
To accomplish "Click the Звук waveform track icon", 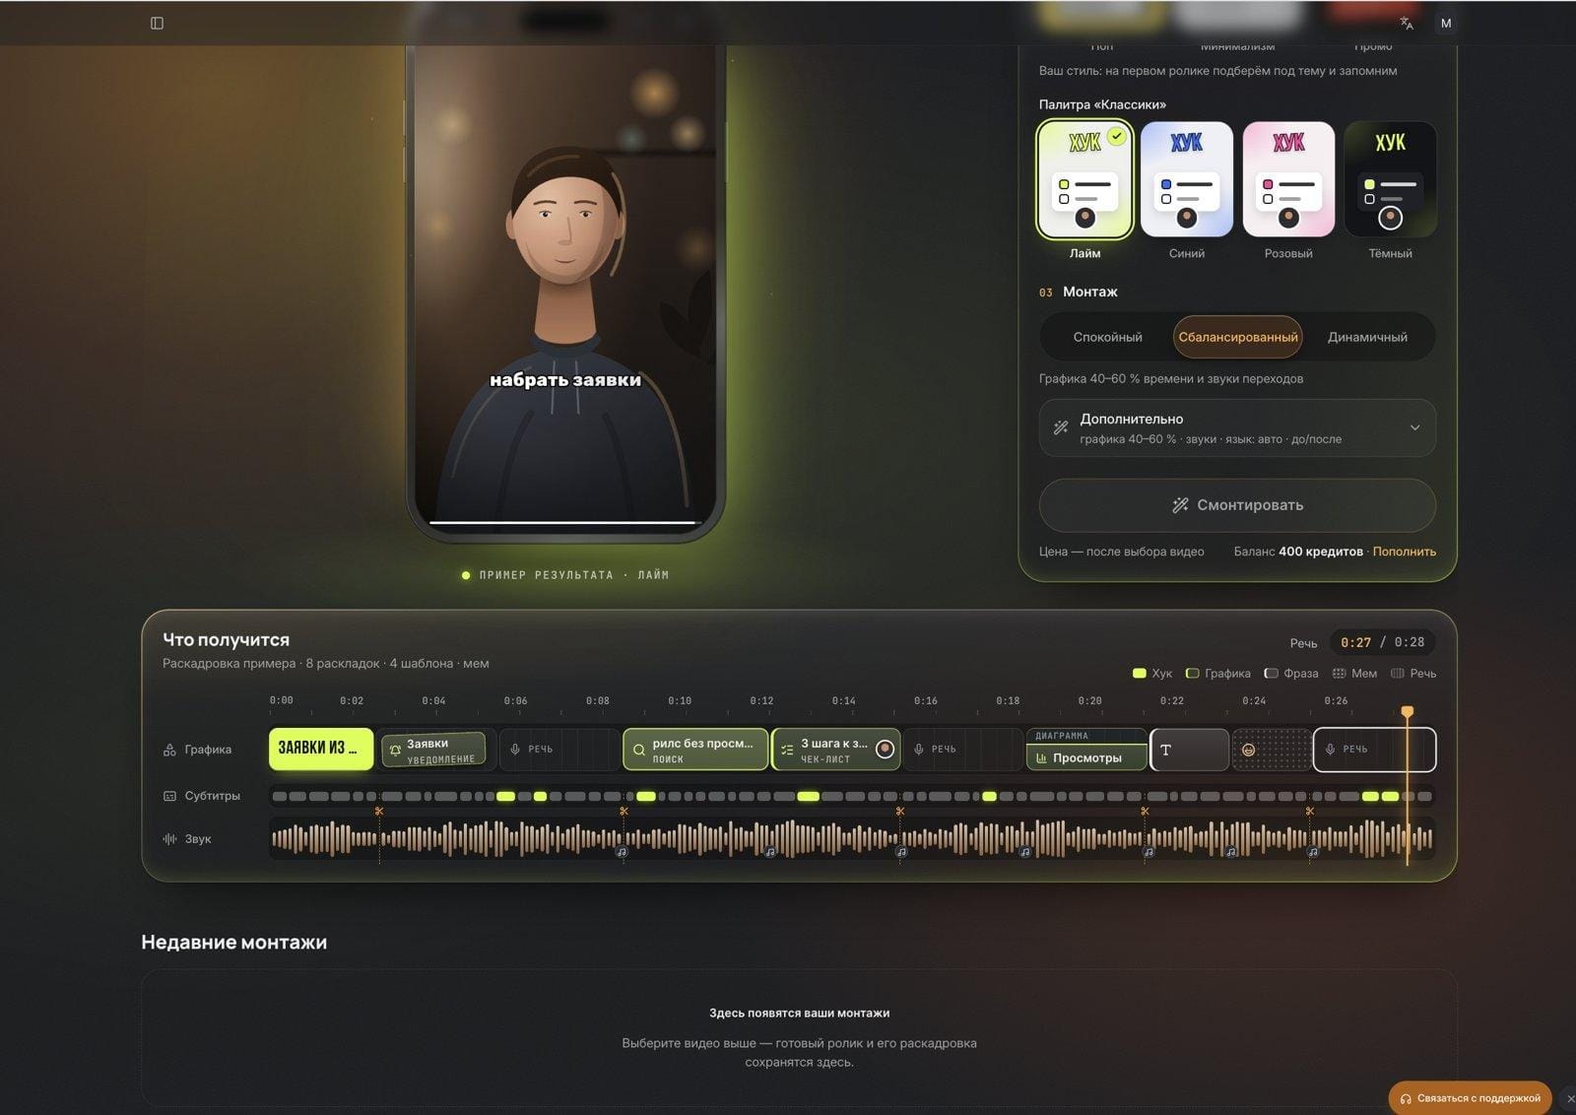I will (x=169, y=839).
